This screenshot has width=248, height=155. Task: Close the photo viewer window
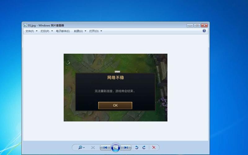(x=204, y=25)
